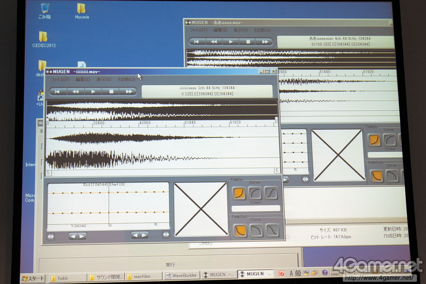Open the その他(O) menu in the iiiiiiii.wav window
Viewport: 426px width, 284px height.
coord(126,79)
